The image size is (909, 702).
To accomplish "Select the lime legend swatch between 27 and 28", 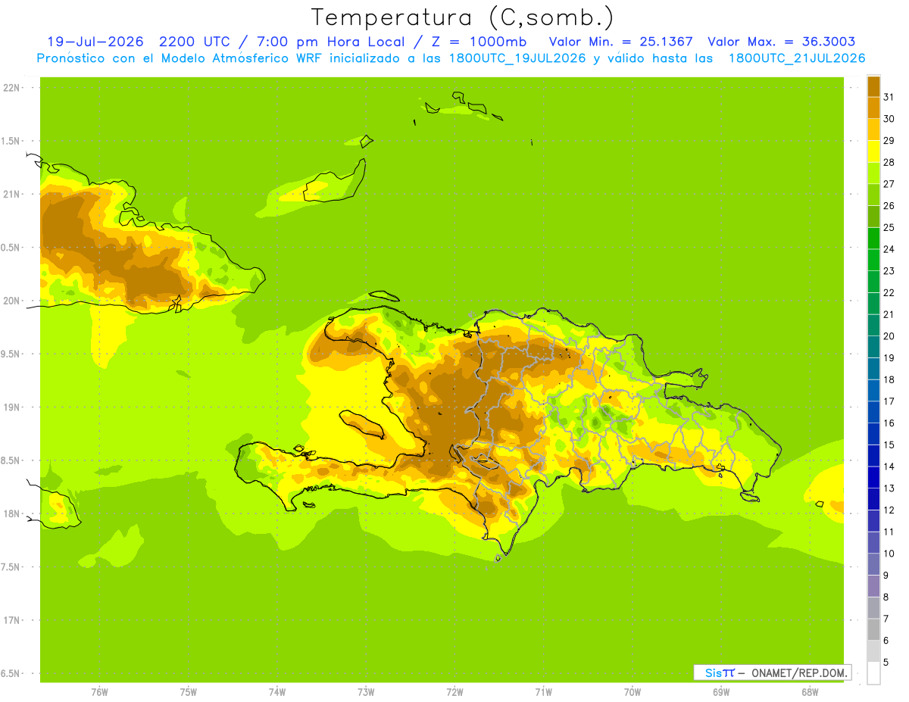I will (x=873, y=173).
